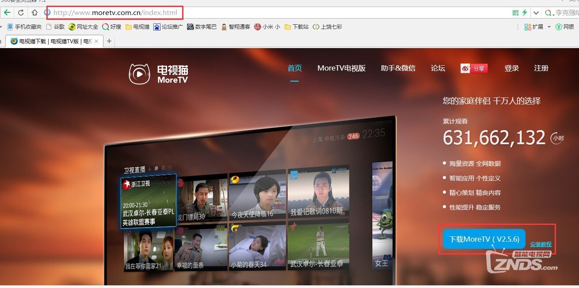Click the Weibo 分享 share button
The image size is (579, 288).
[474, 68]
